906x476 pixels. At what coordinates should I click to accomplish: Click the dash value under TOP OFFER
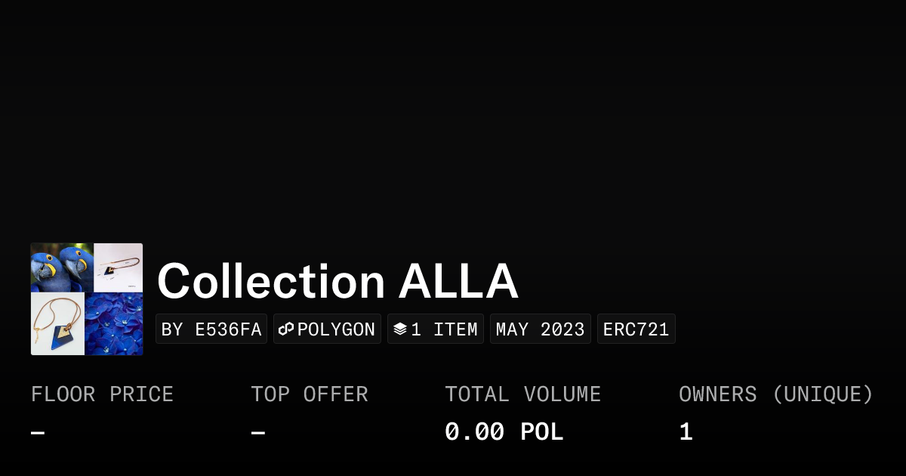[x=258, y=433]
